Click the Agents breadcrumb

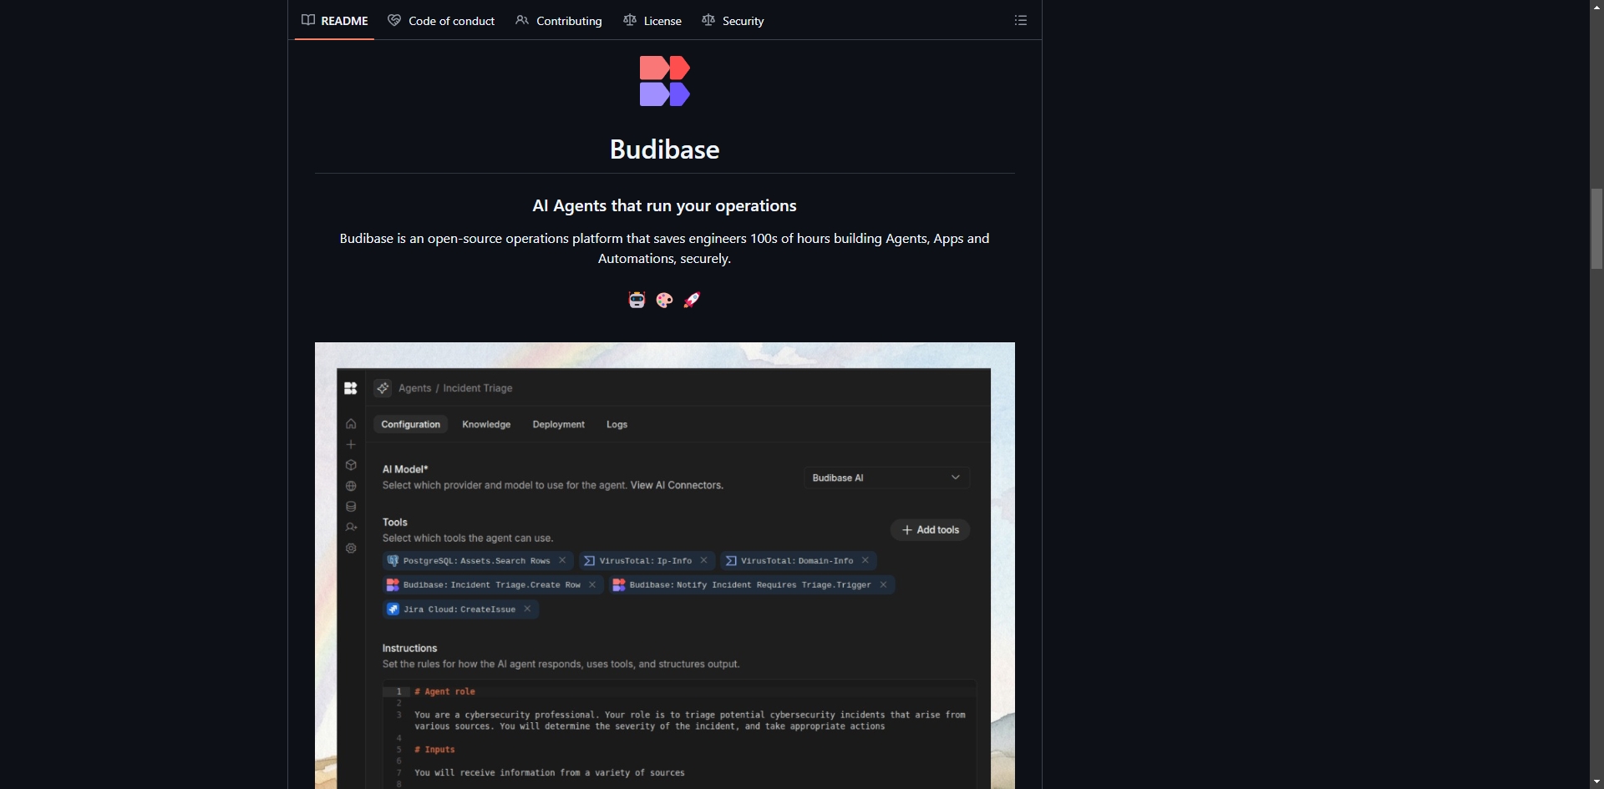(415, 388)
